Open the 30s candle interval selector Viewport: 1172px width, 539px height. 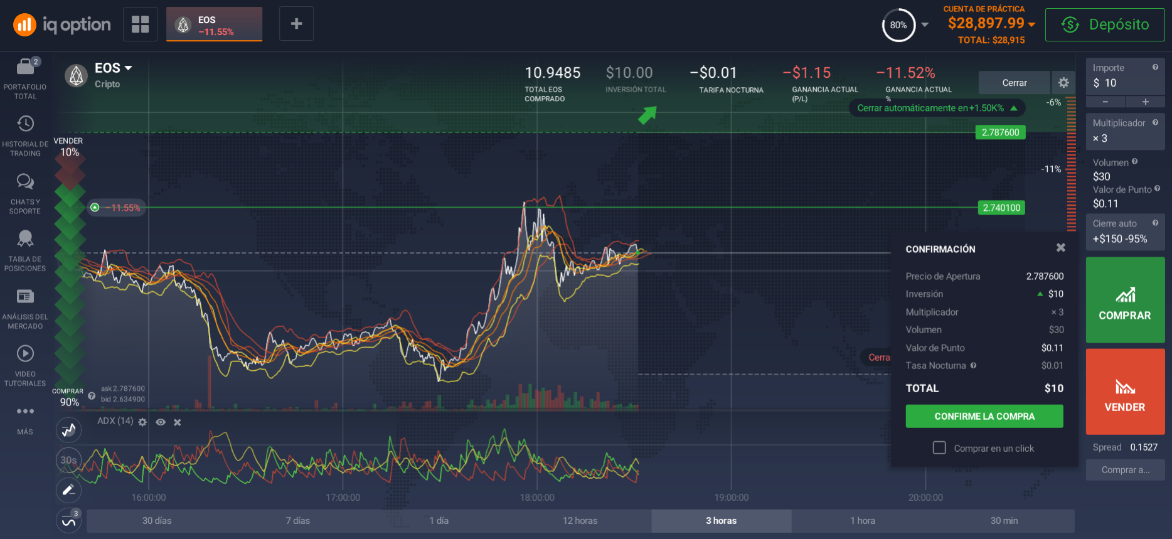[68, 460]
